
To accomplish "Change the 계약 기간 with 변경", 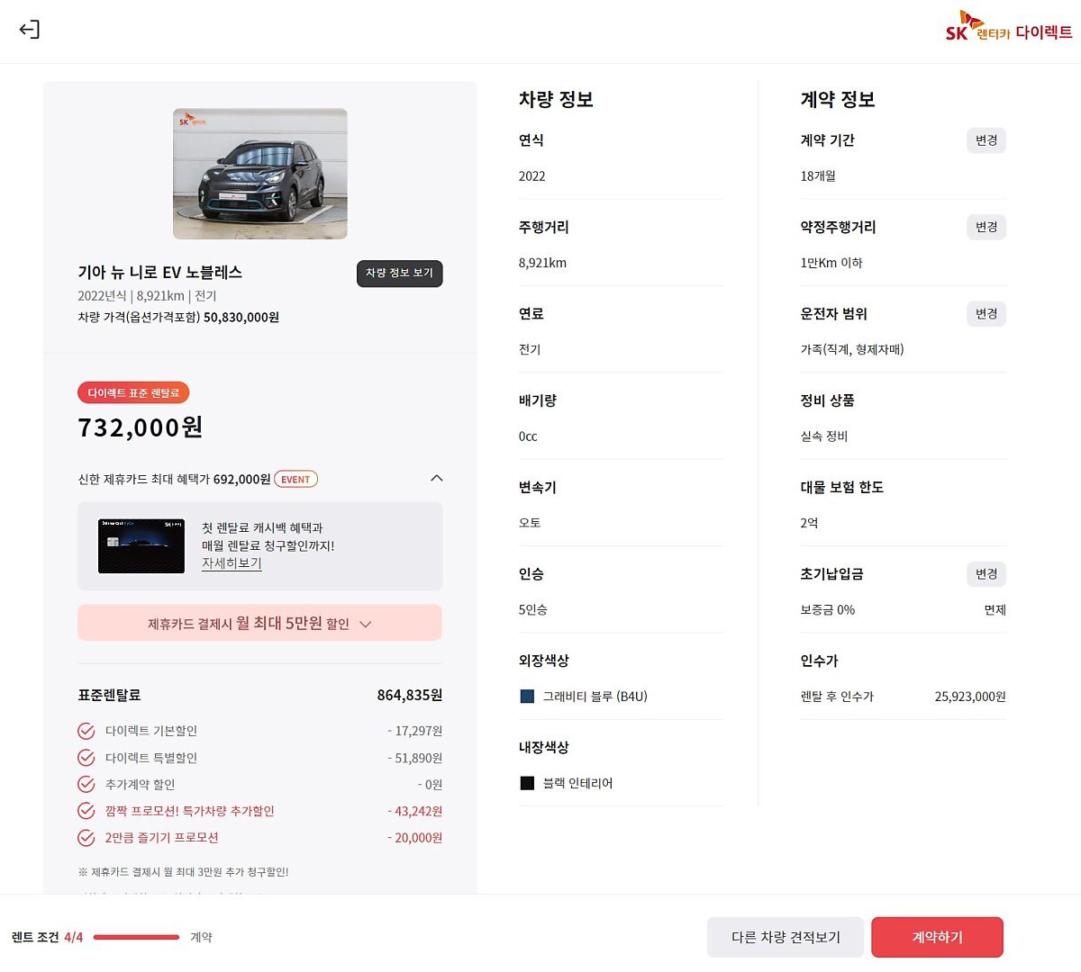I will [x=986, y=140].
